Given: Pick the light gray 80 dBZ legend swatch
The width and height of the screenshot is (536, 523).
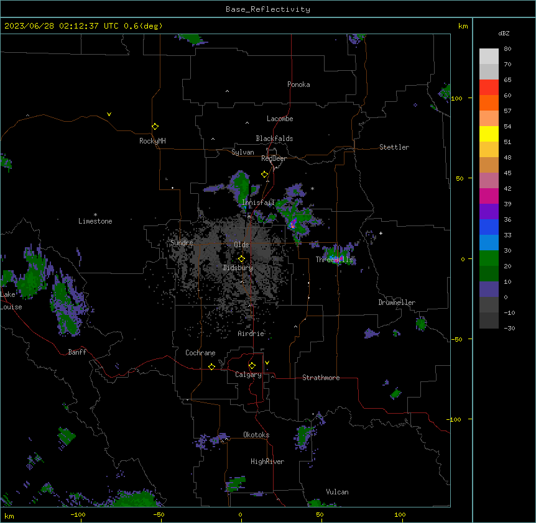Looking at the screenshot, I should click(x=489, y=57).
